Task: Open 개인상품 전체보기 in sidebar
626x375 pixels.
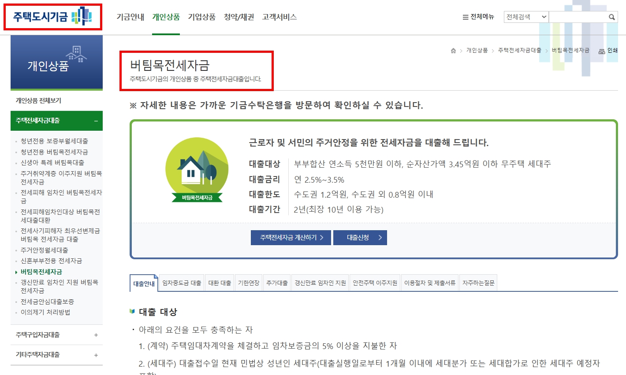Action: click(x=39, y=101)
